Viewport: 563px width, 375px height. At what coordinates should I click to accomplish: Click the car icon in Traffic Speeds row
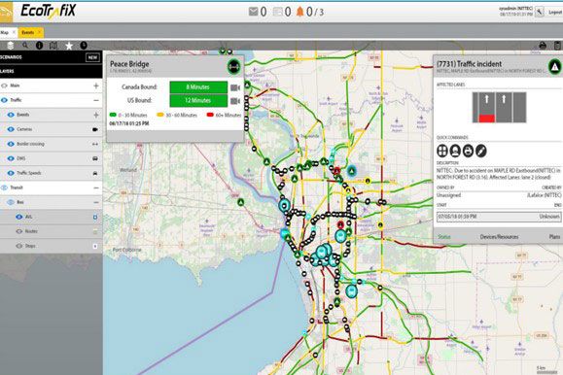[95, 173]
